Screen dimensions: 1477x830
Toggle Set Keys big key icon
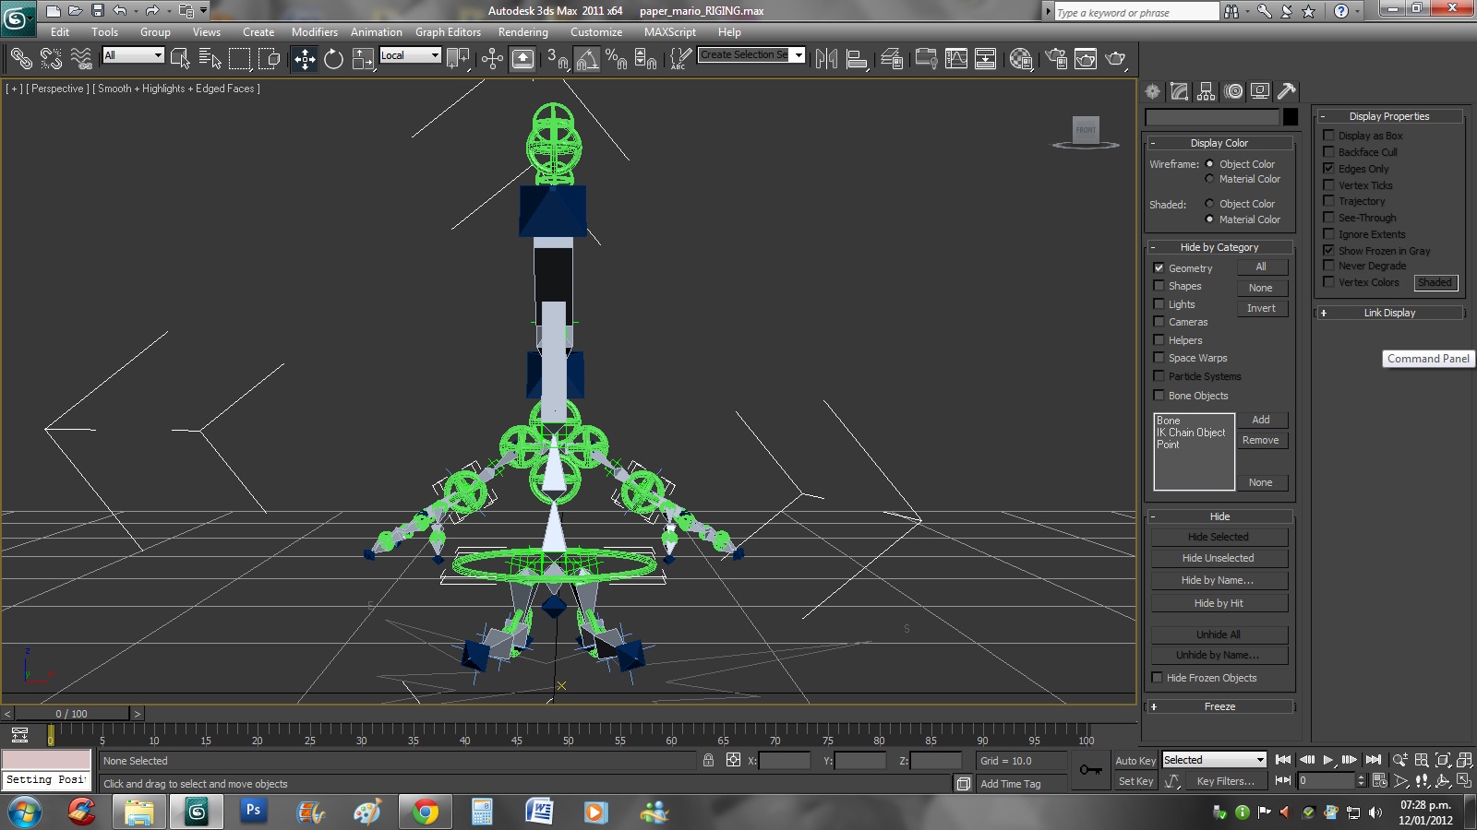pos(1091,770)
